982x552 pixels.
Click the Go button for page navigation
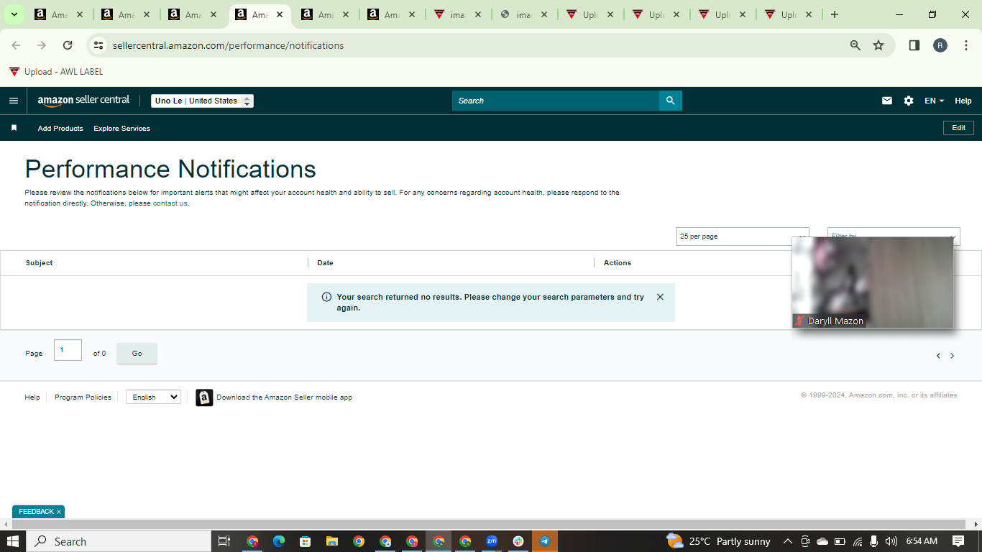coord(137,353)
